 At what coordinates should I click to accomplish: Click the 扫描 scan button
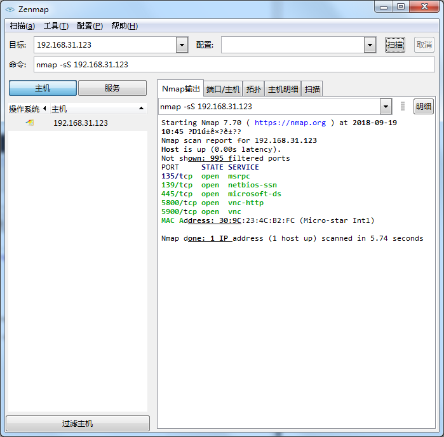coord(395,44)
